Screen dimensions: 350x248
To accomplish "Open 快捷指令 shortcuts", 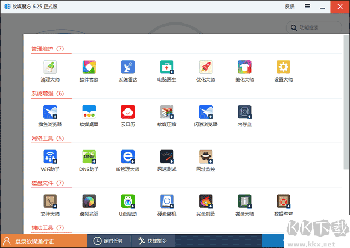I will coord(153,241).
